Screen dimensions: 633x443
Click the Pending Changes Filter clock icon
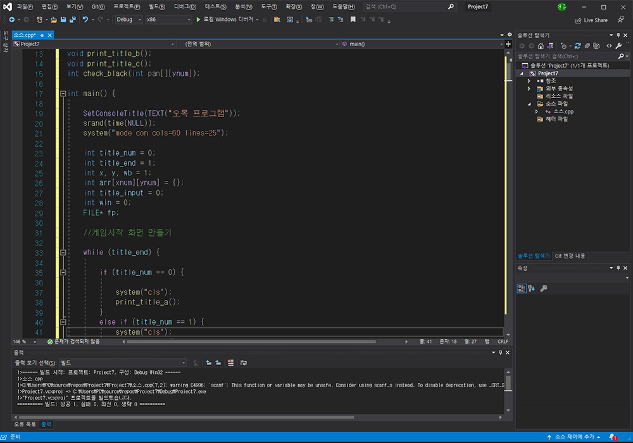[x=563, y=46]
